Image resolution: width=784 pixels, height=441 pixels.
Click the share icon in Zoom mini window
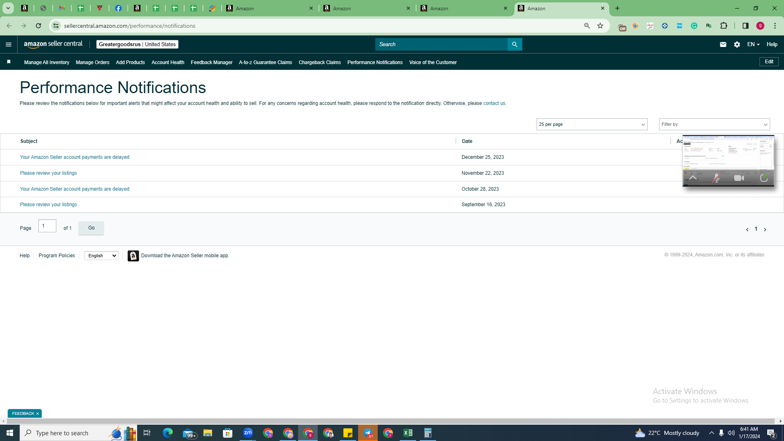coord(764,178)
